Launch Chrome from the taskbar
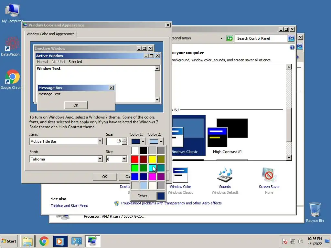The width and height of the screenshot is (331, 248). pyautogui.click(x=44, y=242)
